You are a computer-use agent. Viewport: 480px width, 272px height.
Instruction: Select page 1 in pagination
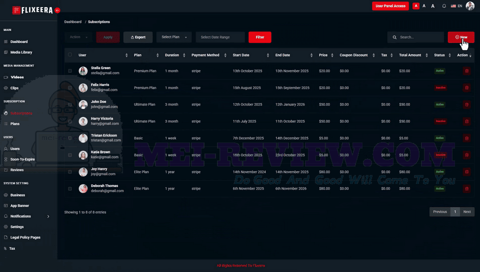[x=455, y=211]
